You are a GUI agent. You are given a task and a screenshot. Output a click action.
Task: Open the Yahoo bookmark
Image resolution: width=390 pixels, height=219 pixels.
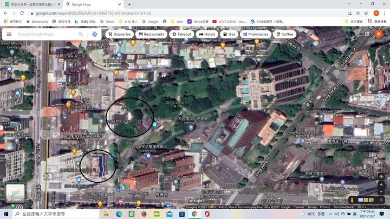[x=198, y=22]
